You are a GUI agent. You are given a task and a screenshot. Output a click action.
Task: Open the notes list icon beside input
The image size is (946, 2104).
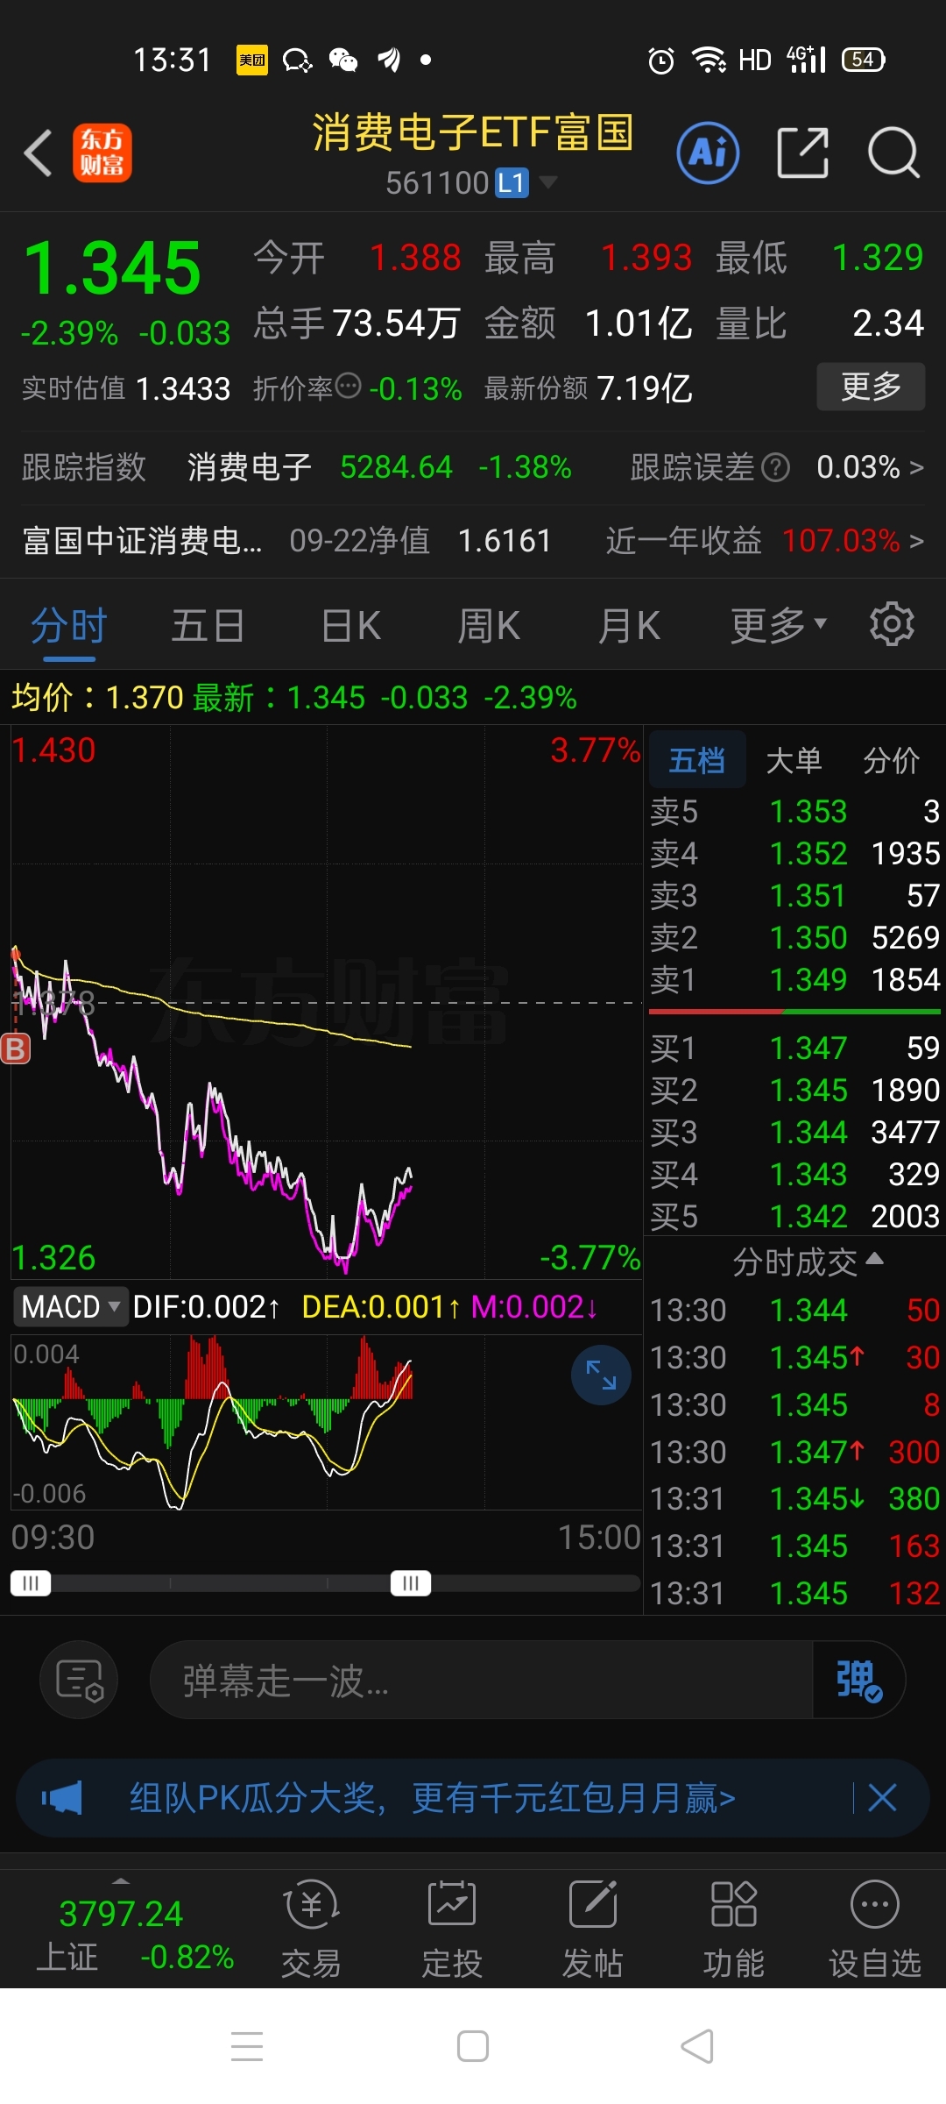click(x=80, y=1681)
